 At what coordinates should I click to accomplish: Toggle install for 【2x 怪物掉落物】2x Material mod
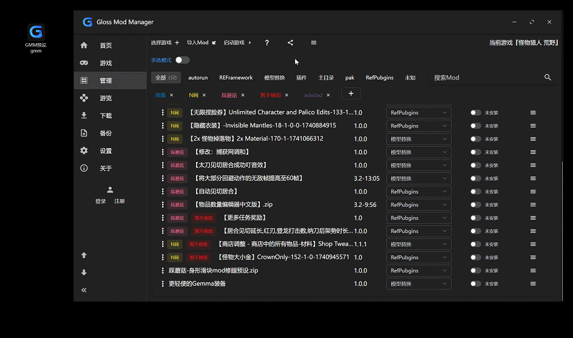475,139
